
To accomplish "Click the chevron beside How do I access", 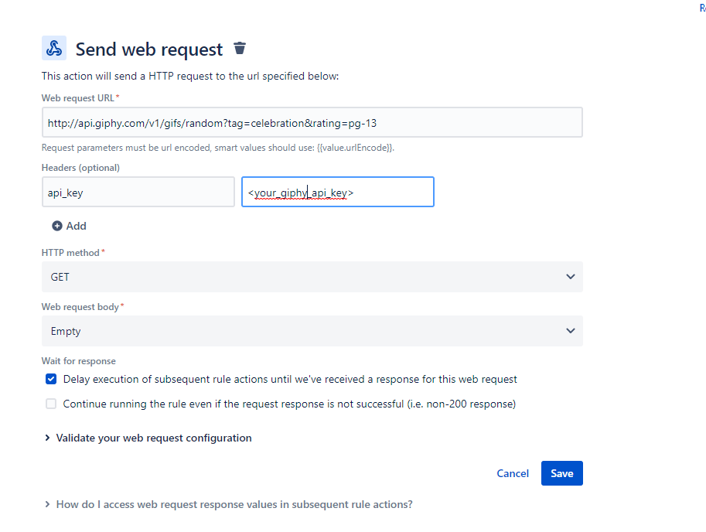I will 49,504.
